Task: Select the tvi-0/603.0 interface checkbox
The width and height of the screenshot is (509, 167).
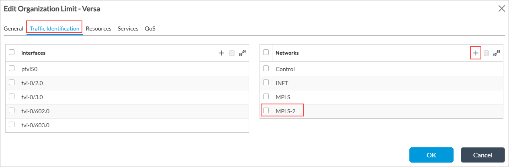Action: click(x=12, y=124)
